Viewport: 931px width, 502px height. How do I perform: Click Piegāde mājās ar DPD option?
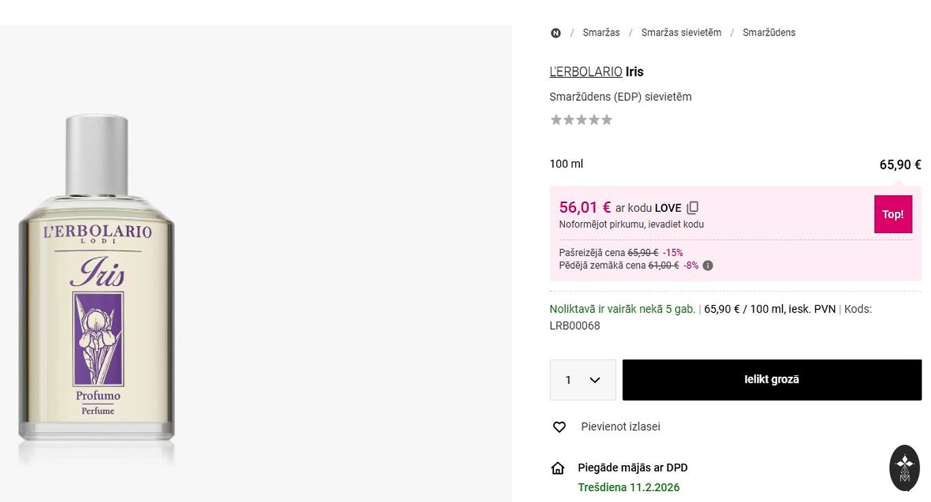[x=632, y=468]
